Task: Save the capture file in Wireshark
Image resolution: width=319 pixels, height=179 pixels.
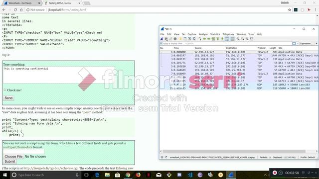Action: pyautogui.click(x=185, y=39)
